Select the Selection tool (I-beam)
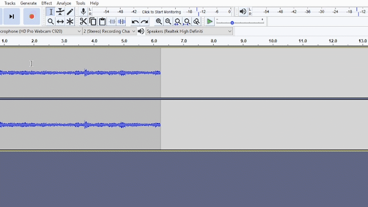This screenshot has height=207, width=368. pos(51,12)
